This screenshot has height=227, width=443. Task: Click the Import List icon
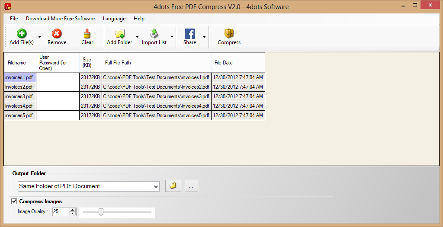pos(154,34)
